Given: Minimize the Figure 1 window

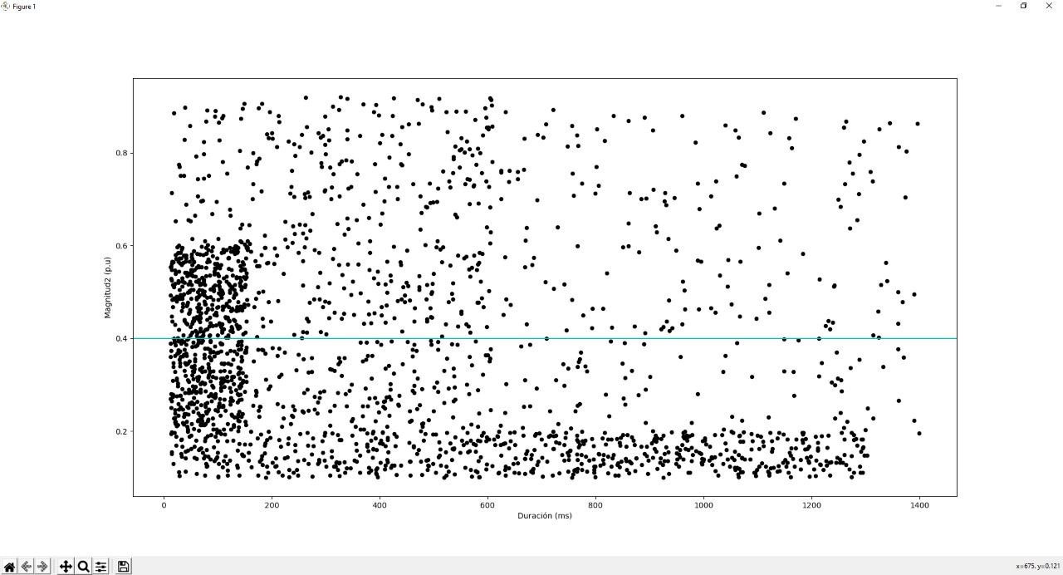Looking at the screenshot, I should tap(997, 6).
